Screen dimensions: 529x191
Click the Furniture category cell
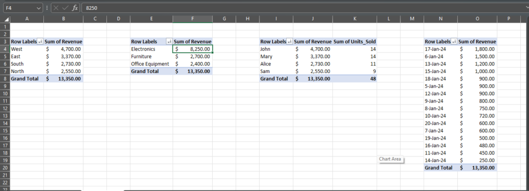151,57
